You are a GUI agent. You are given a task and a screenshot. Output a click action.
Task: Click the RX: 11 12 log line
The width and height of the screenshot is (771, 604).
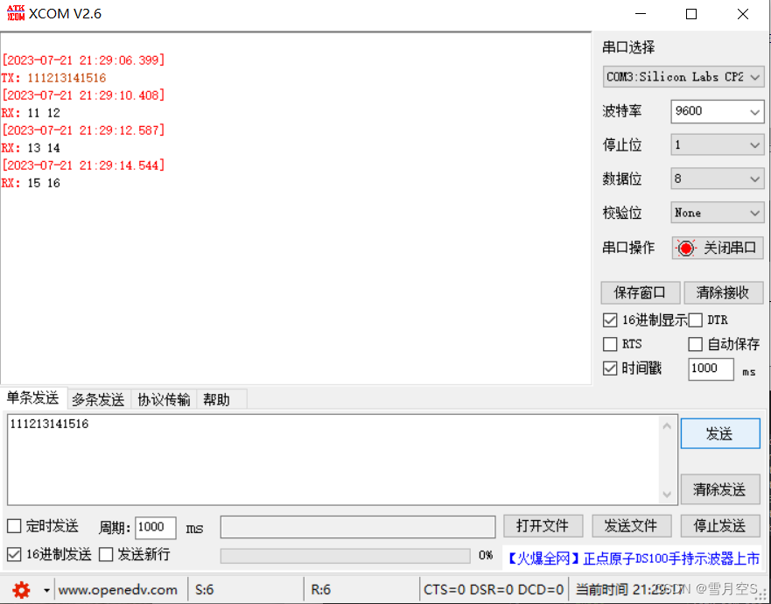point(31,113)
